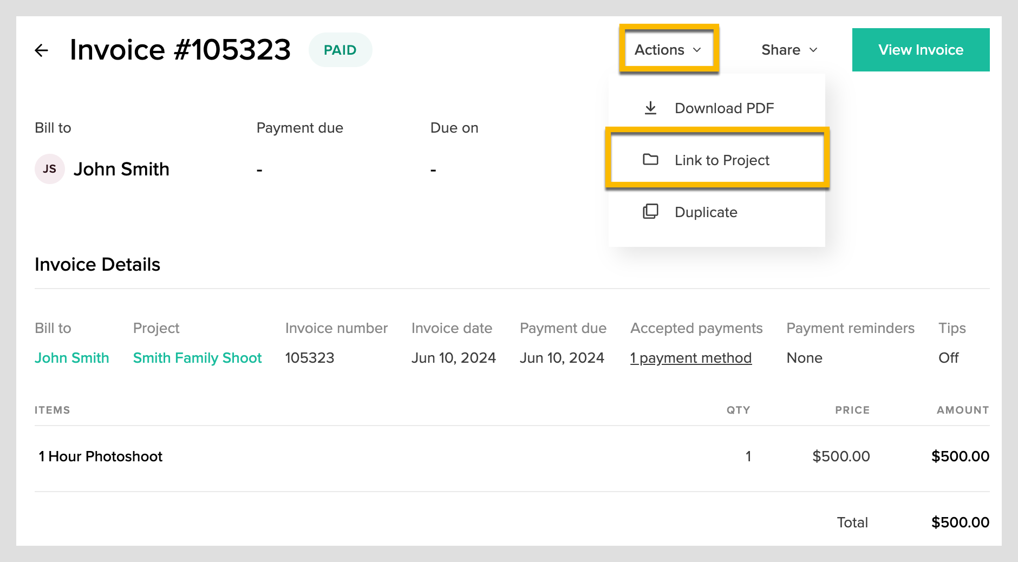Click the download icon beside Download PDF
1018x562 pixels.
650,108
